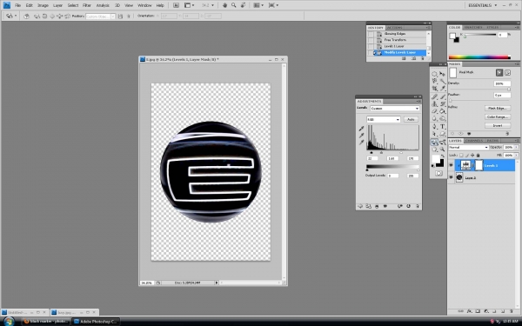Pick the white point eyedropper in Levels

pos(362,143)
